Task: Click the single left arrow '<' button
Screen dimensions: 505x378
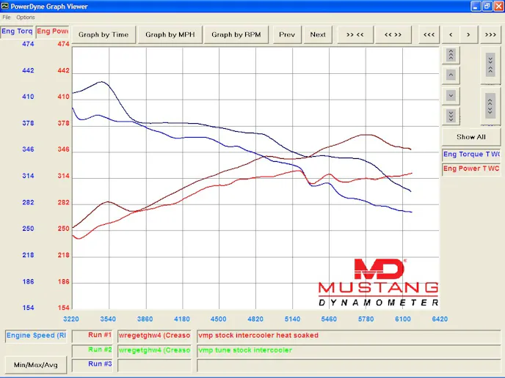Action: pyautogui.click(x=450, y=34)
